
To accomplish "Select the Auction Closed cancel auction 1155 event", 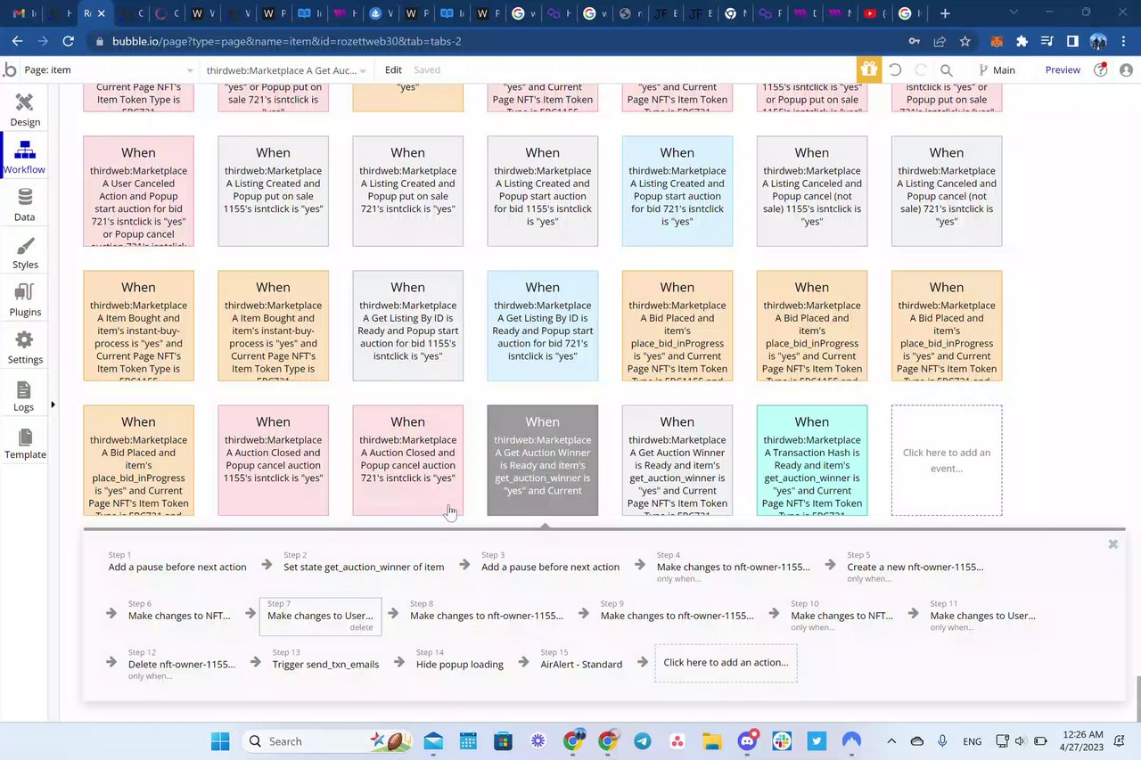I will 274,461.
